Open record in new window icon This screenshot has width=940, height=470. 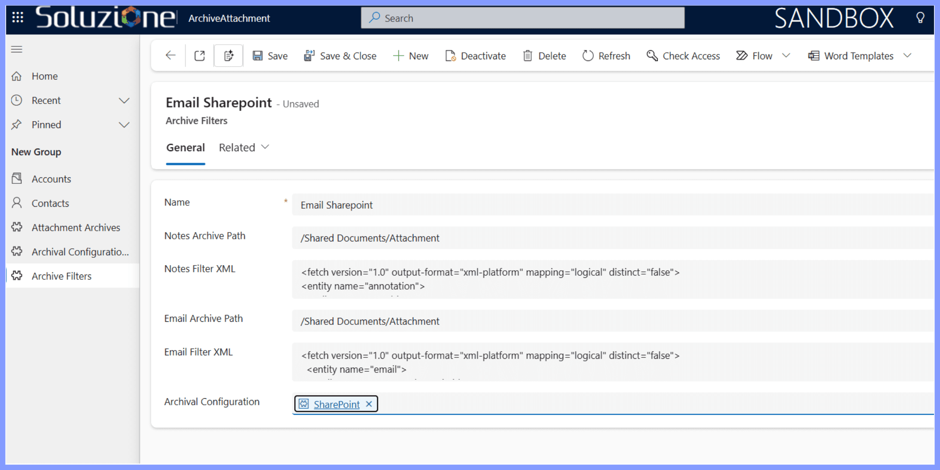tap(200, 55)
